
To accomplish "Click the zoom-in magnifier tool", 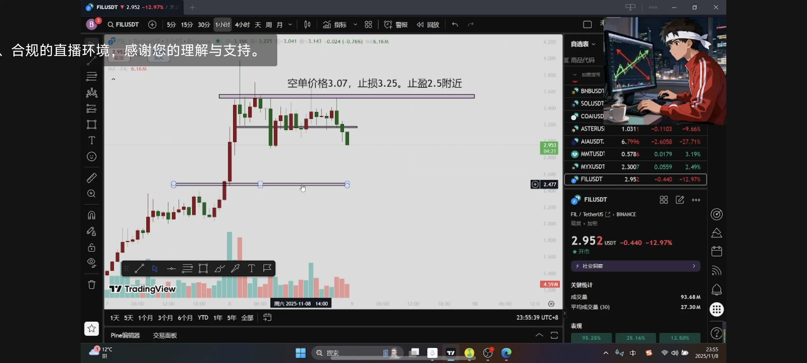I will tap(91, 194).
